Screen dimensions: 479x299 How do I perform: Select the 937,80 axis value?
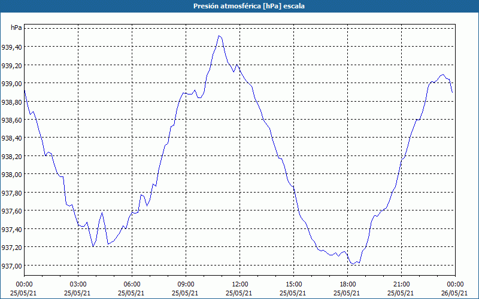[11, 193]
